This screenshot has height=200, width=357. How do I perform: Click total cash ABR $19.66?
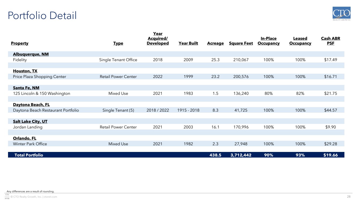(x=330, y=155)
